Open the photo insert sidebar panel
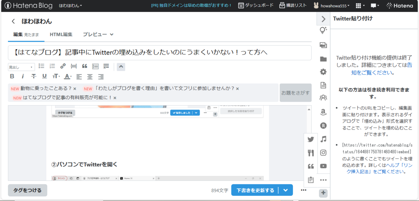419x201 pixels. tap(323, 45)
